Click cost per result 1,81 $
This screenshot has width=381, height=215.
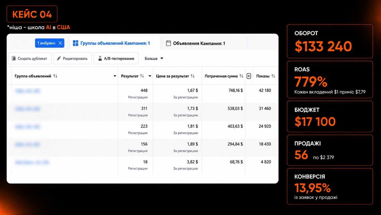pyautogui.click(x=192, y=126)
